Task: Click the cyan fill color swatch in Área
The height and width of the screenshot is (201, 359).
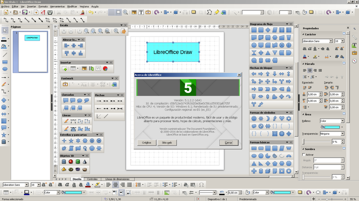Action: 332,127
